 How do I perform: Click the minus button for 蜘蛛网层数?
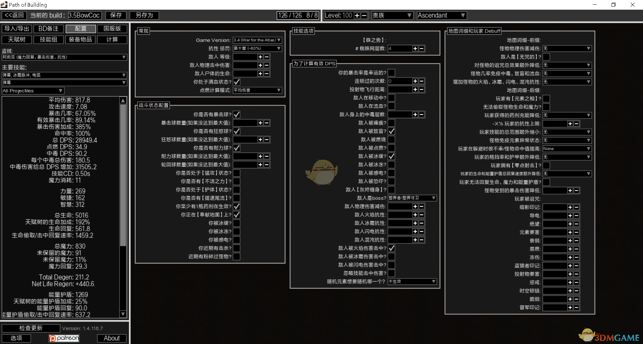(x=422, y=49)
